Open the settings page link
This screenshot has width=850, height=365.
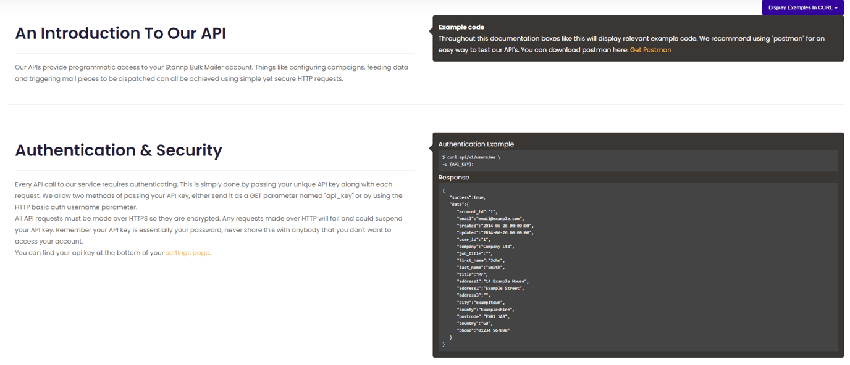coord(187,253)
